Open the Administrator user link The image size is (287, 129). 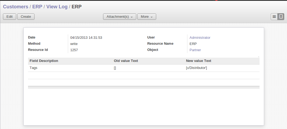[x=200, y=38]
